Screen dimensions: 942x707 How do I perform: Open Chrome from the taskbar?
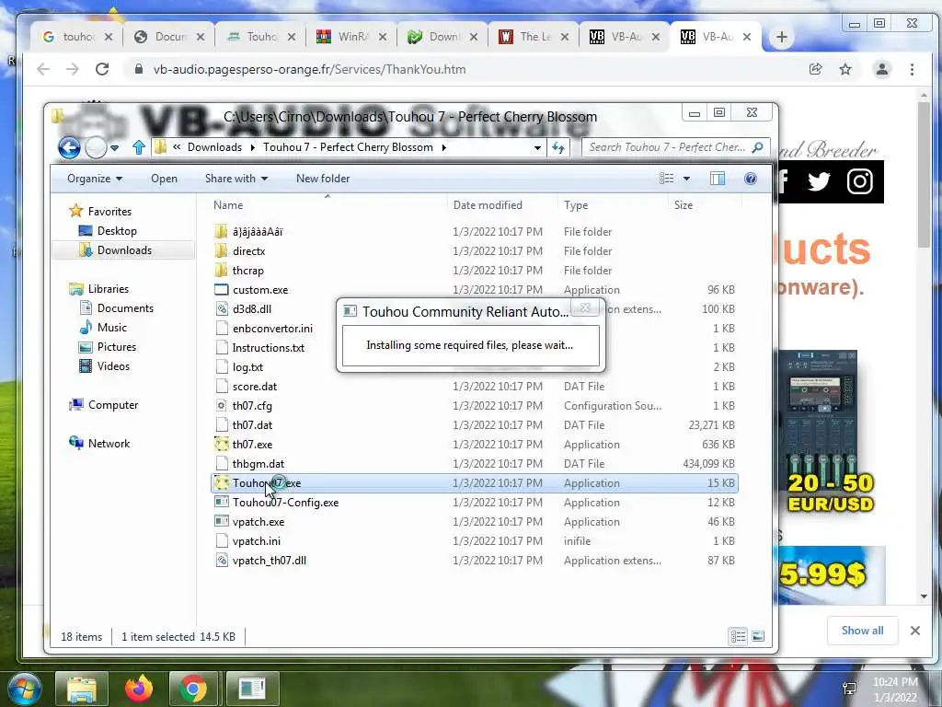coord(193,689)
